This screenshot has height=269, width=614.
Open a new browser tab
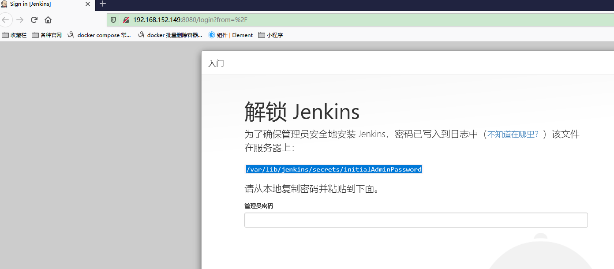pos(103,4)
